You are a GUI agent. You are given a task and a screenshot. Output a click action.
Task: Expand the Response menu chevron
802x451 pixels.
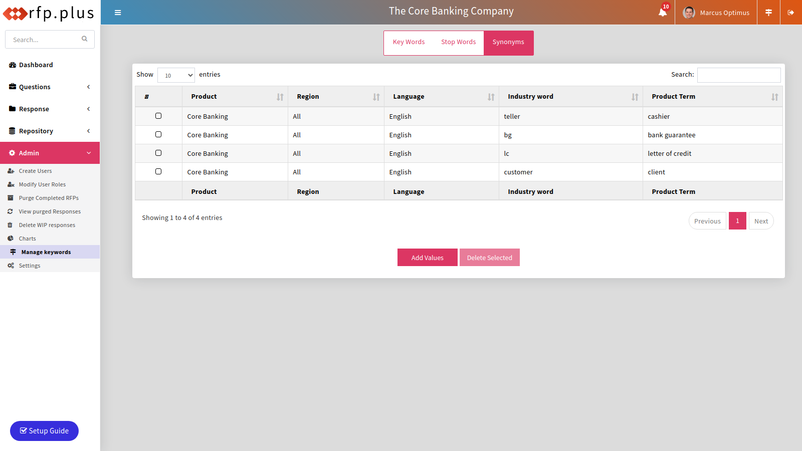pyautogui.click(x=89, y=109)
